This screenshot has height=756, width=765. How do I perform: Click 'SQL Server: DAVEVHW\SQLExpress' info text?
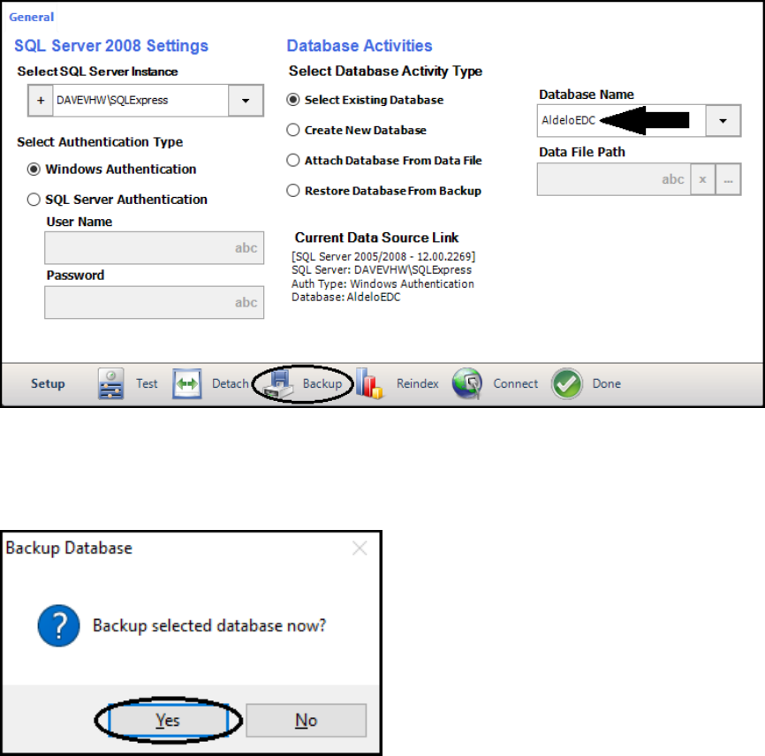(x=382, y=270)
